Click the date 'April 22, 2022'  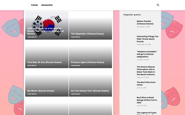coord(142,106)
